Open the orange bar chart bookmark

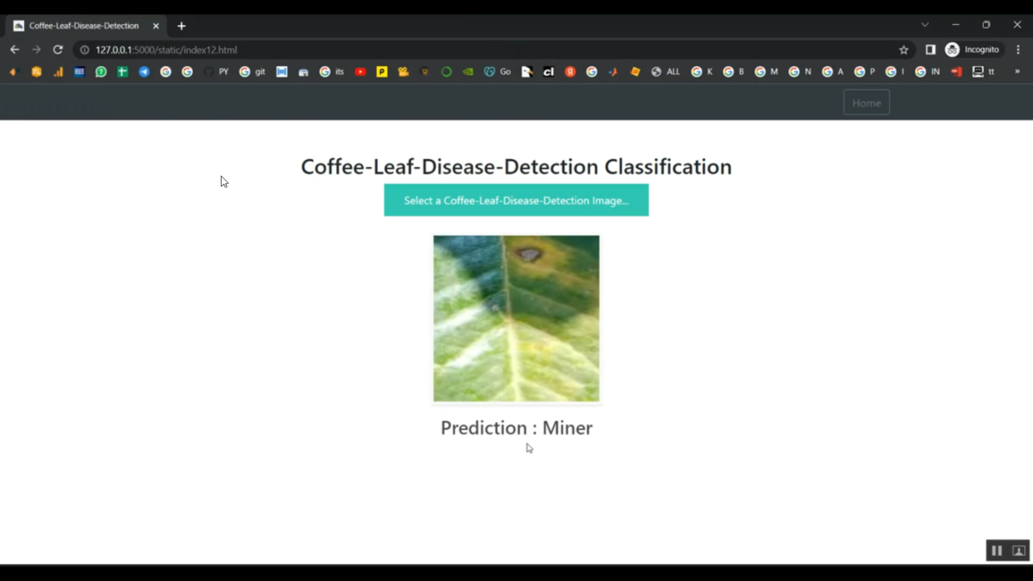(x=58, y=72)
